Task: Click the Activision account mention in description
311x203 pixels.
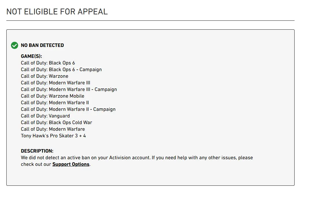Action: 129,158
